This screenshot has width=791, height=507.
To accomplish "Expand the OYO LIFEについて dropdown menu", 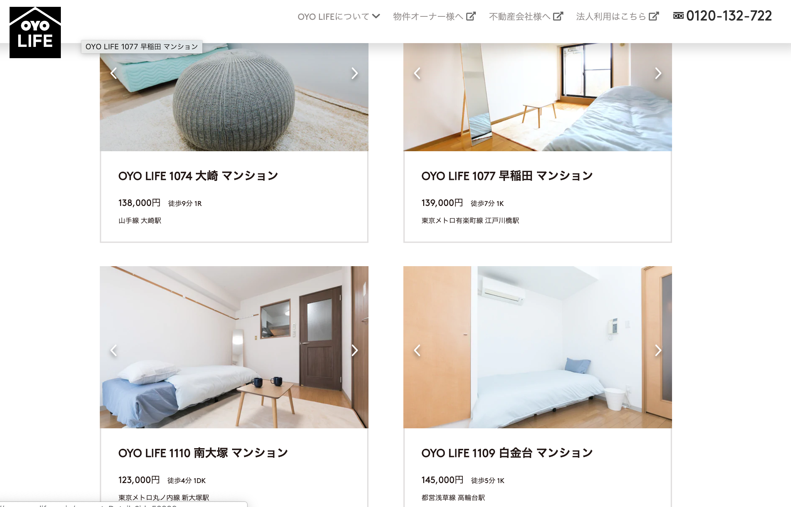I will point(339,16).
